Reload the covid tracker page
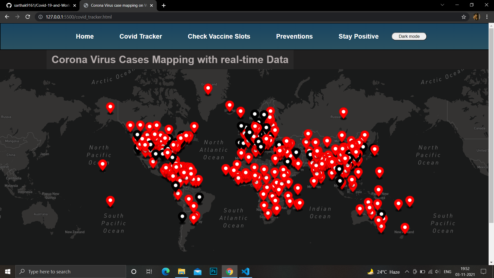Image resolution: width=494 pixels, height=278 pixels. tap(28, 17)
